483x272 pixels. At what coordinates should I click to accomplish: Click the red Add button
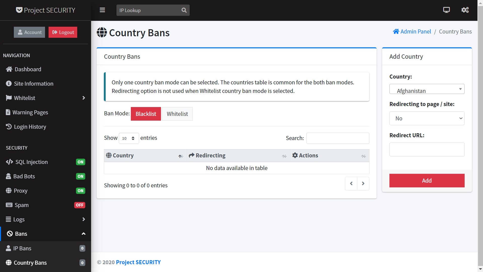tap(427, 181)
